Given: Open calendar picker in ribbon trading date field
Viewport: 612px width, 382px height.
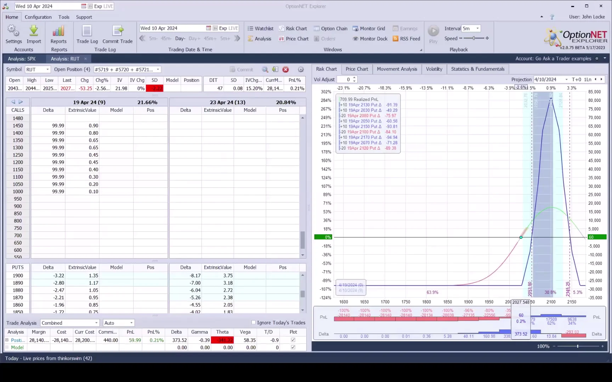Looking at the screenshot, I should (209, 28).
